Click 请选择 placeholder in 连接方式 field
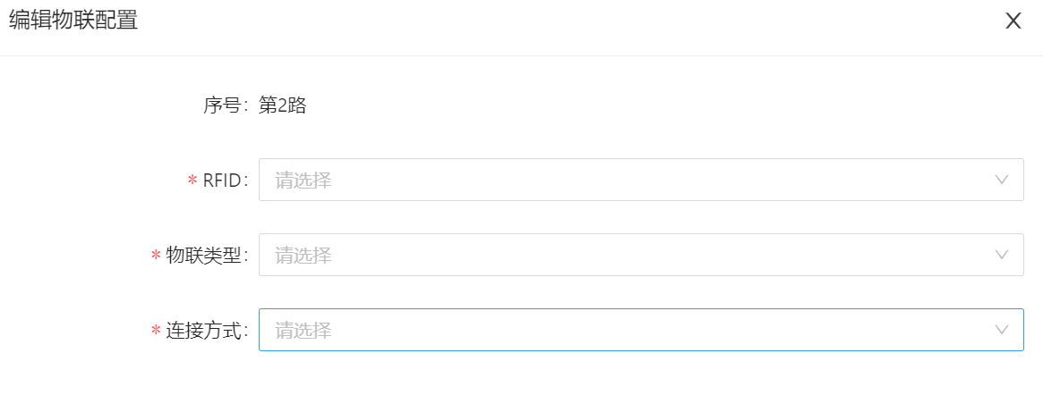Viewport: 1043px width, 412px height. click(303, 331)
